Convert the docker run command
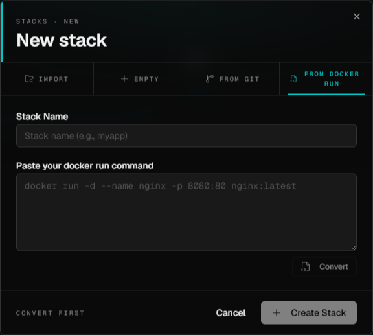Screen dimensions: 373x335 (x=324, y=267)
